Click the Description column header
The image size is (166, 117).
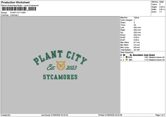click(138, 55)
